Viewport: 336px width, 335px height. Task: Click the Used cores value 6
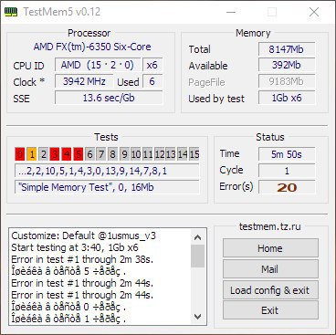[x=152, y=81]
